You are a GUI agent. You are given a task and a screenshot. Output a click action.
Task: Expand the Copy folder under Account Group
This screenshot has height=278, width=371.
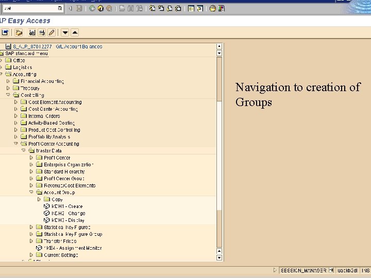click(39, 199)
